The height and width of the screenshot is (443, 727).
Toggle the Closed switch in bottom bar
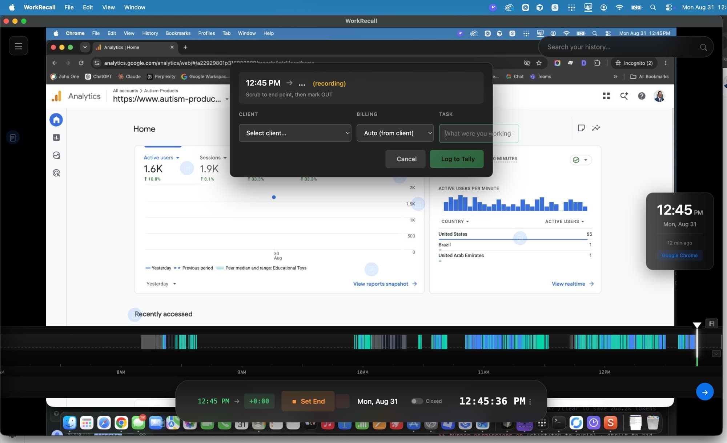[x=417, y=401]
